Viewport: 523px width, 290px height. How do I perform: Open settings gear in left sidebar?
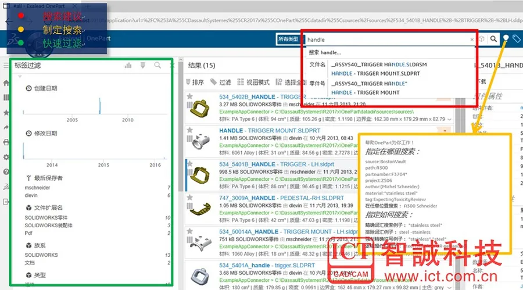(x=6, y=157)
